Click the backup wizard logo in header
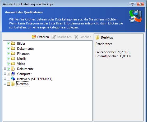Screen dimensions: 147x122 (135, 16)
